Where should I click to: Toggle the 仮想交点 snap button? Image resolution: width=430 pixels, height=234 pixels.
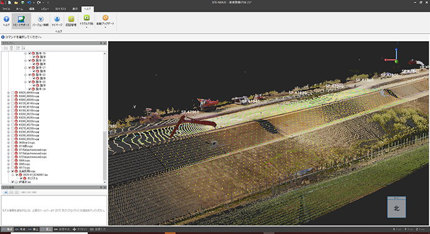click(61, 229)
